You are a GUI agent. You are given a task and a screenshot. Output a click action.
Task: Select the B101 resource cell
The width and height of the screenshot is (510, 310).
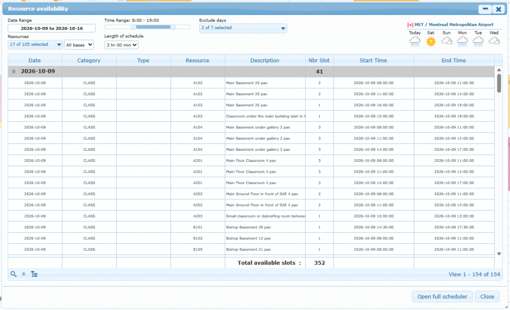tap(198, 227)
